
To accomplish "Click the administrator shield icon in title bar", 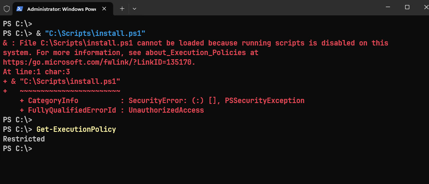I will point(7,9).
